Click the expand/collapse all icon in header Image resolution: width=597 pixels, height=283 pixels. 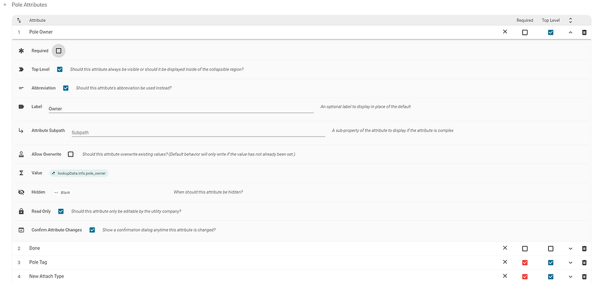570,20
